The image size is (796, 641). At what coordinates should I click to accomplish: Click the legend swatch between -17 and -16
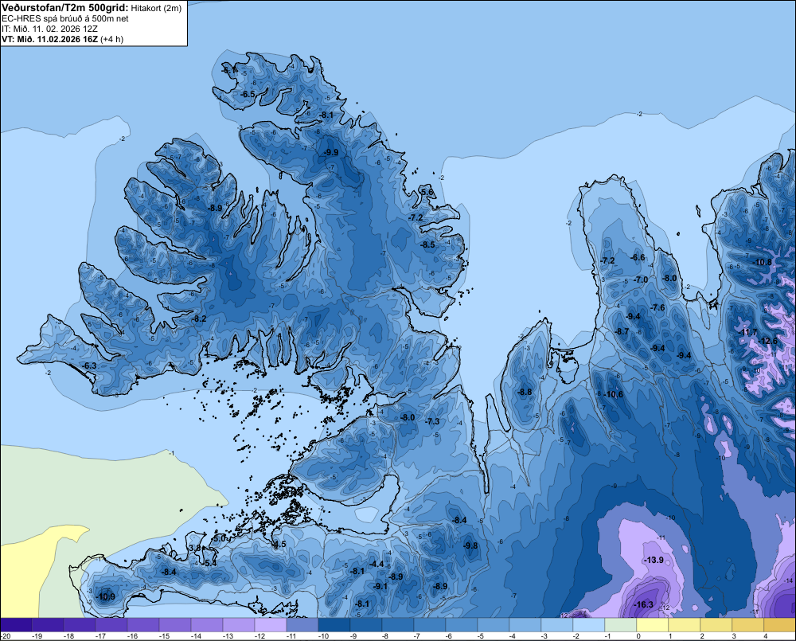click(111, 625)
